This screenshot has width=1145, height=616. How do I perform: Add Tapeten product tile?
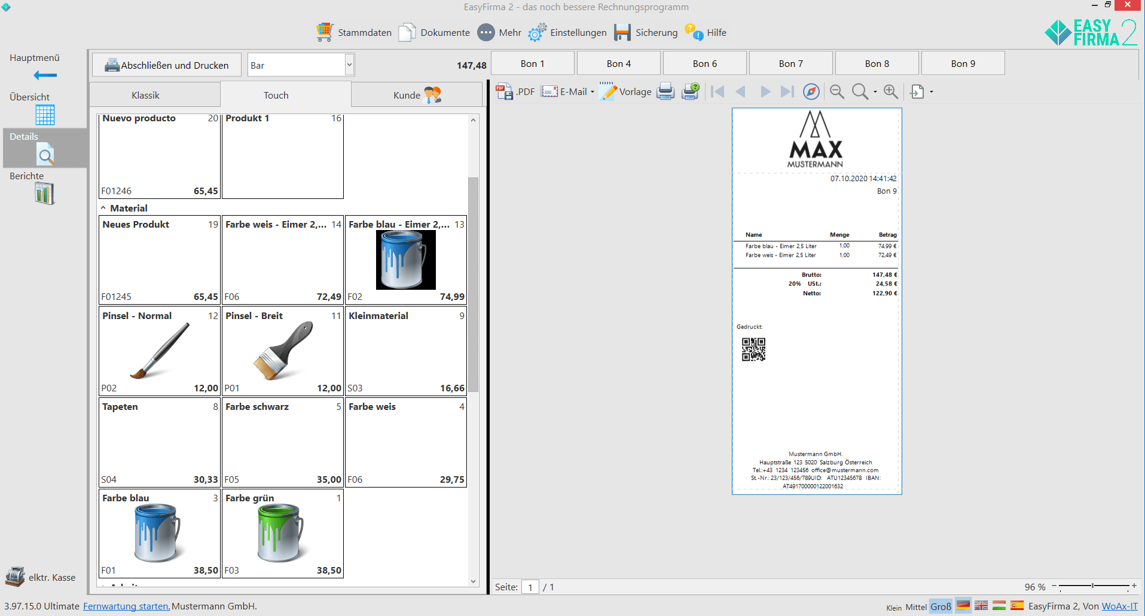pos(160,442)
